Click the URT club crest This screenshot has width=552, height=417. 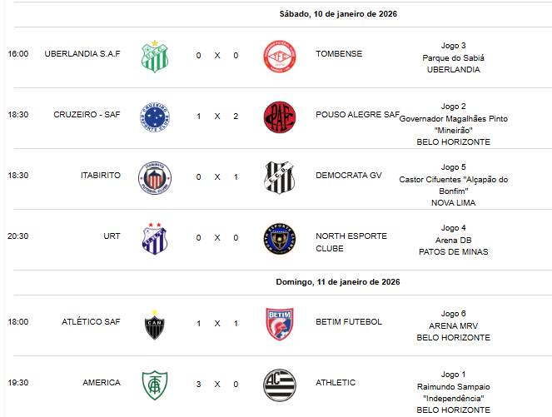click(x=154, y=237)
